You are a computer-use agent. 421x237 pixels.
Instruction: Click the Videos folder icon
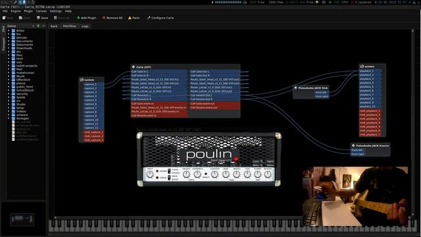click(x=13, y=111)
